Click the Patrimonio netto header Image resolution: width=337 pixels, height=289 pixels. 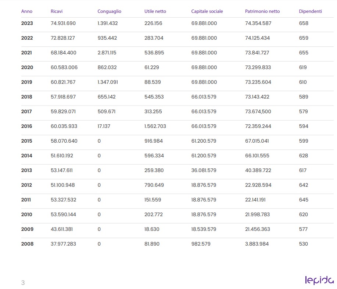[262, 11]
